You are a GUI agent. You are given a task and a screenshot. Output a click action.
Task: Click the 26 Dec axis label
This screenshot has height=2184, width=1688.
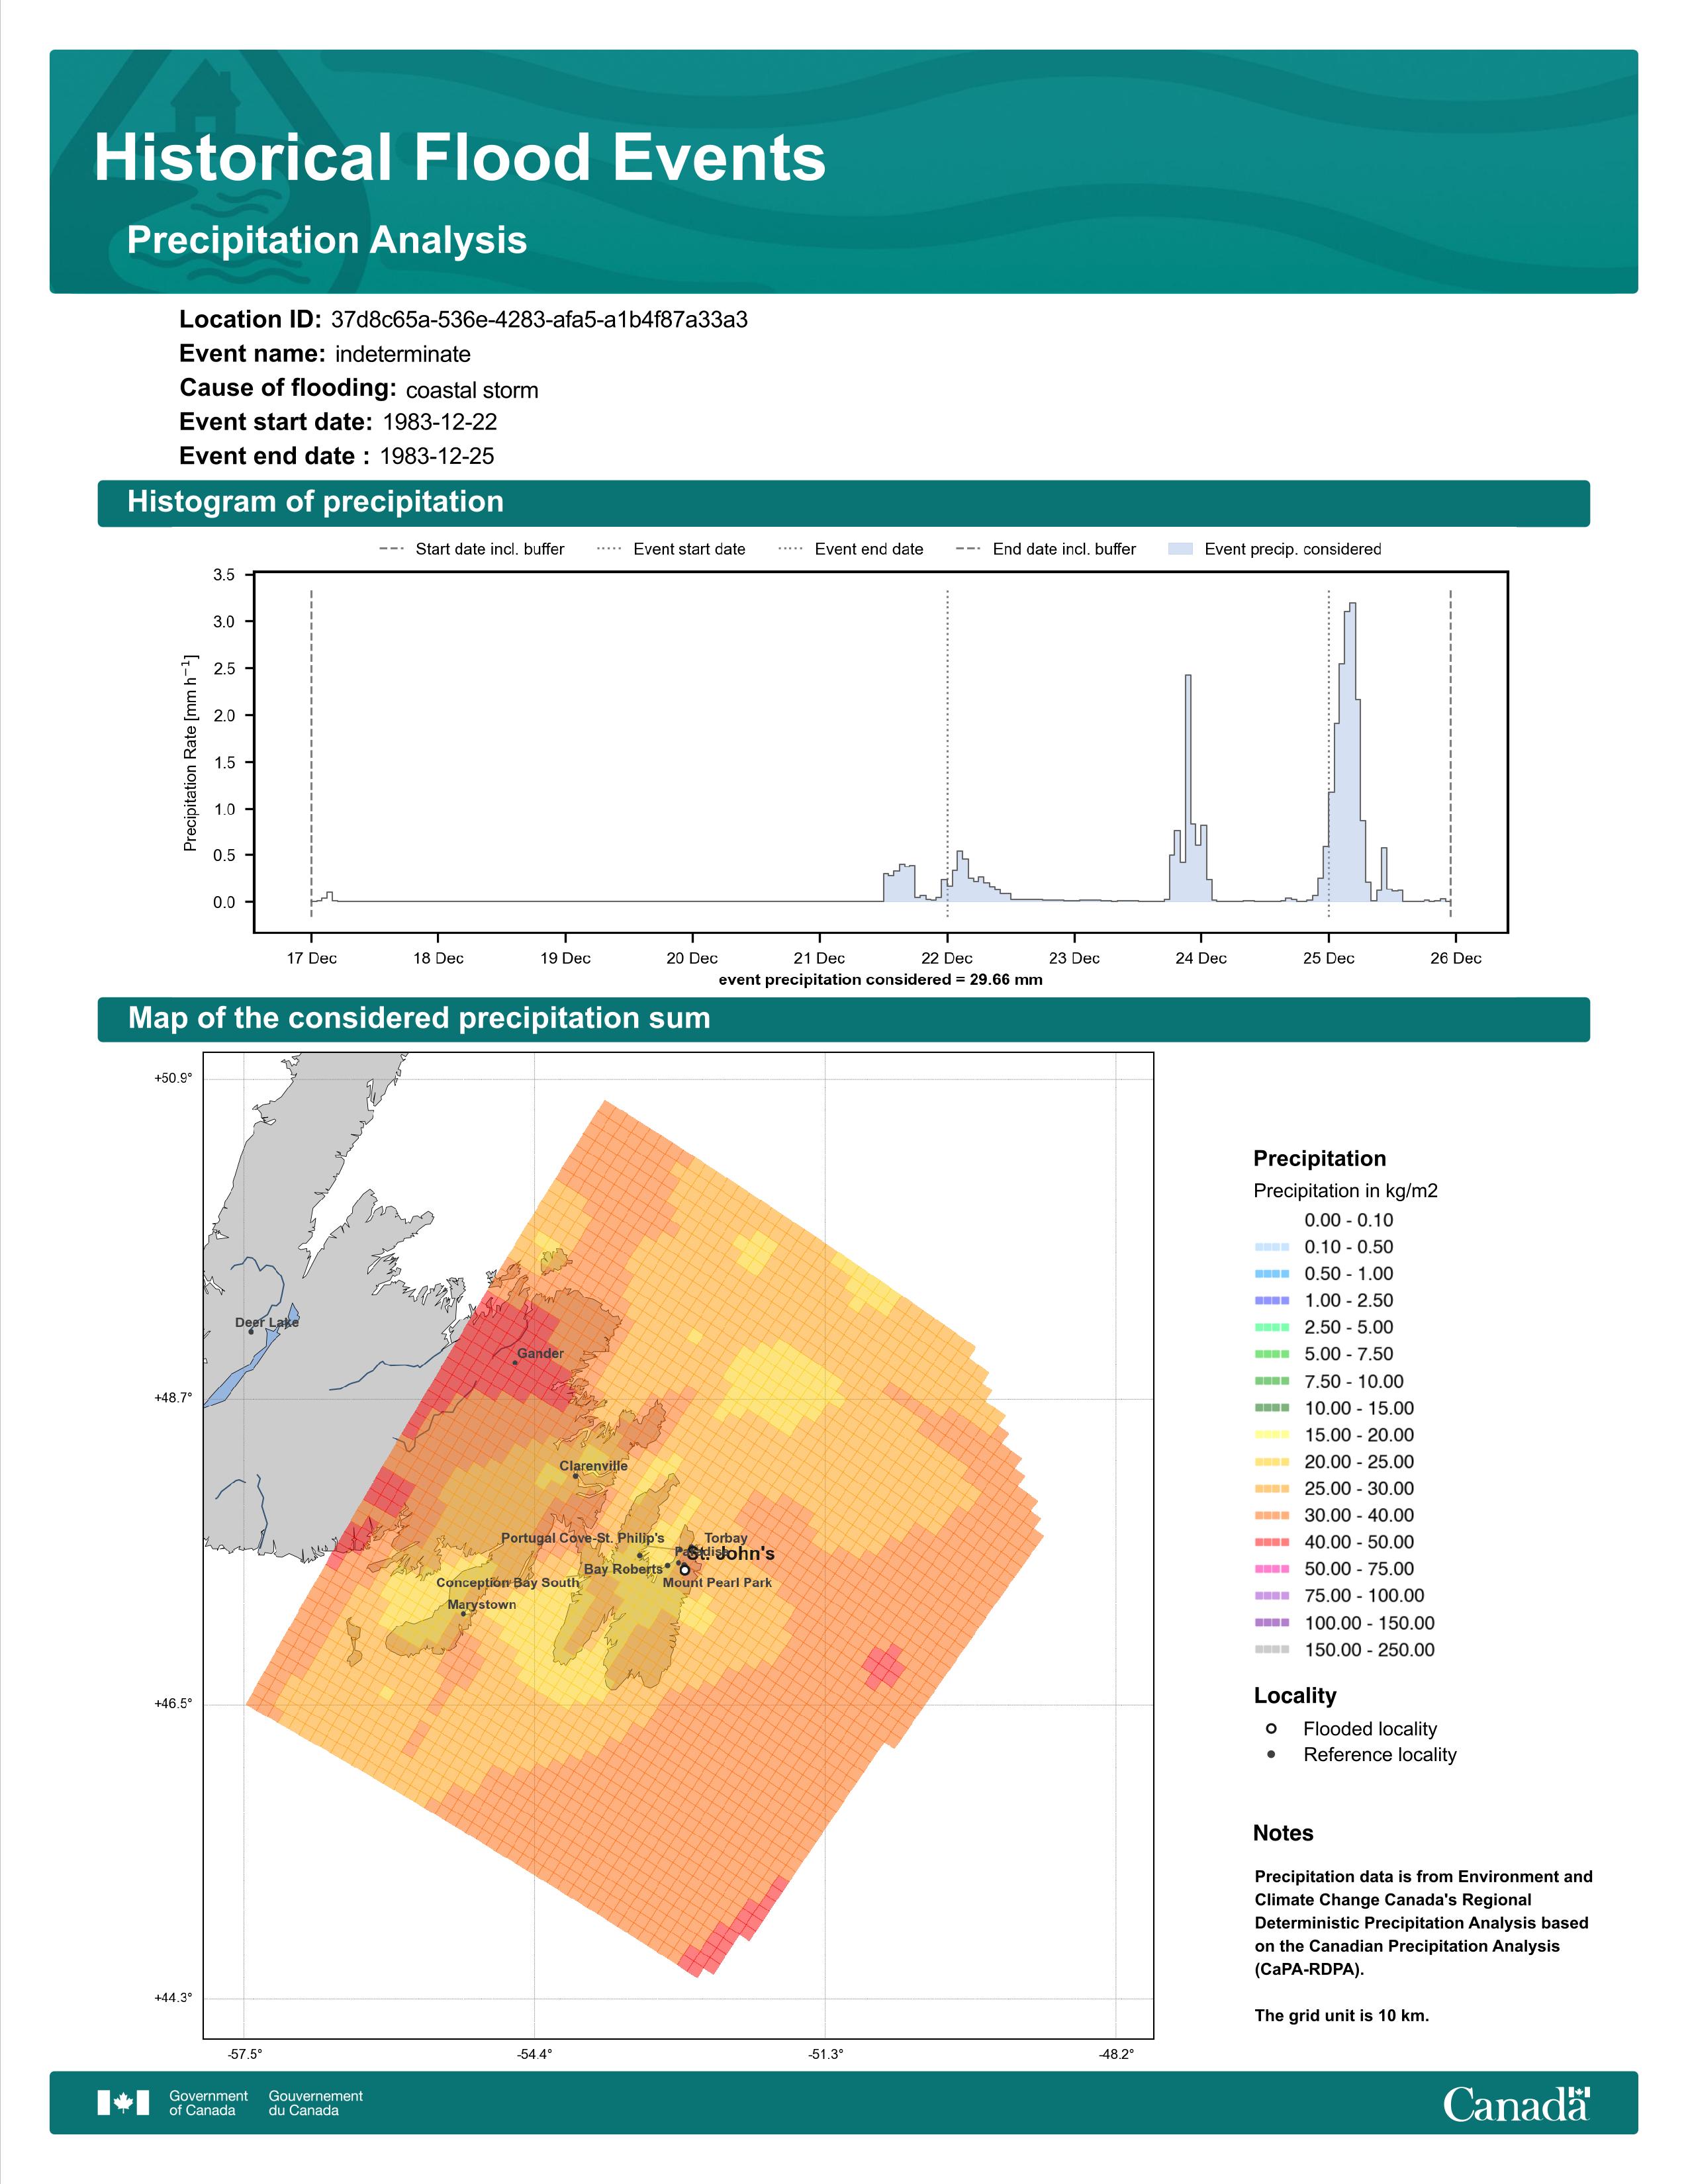pyautogui.click(x=1456, y=958)
